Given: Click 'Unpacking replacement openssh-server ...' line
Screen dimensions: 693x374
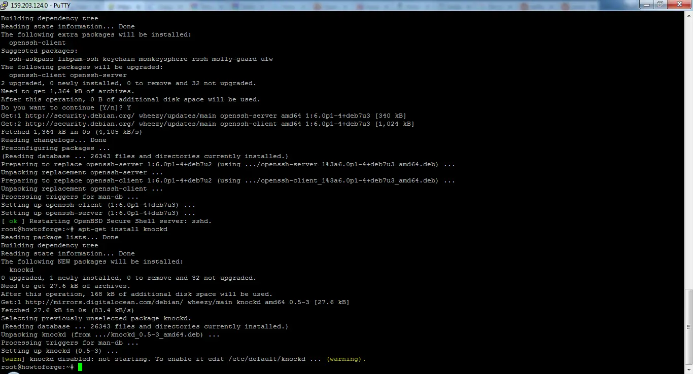Looking at the screenshot, I should click(82, 172).
